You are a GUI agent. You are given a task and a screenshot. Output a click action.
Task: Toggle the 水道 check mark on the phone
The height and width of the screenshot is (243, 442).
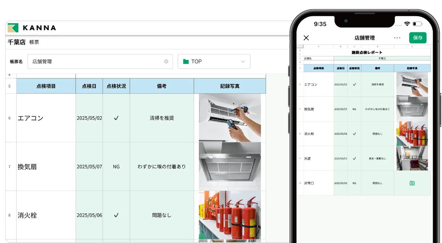point(354,158)
